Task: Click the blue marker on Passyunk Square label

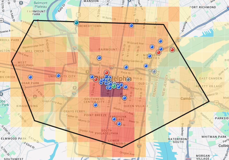Action: pos(114,119)
